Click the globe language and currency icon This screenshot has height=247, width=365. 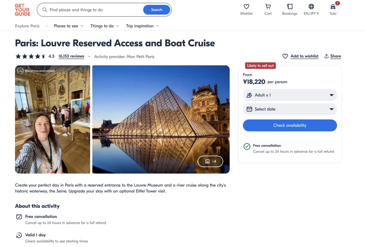coord(311,7)
